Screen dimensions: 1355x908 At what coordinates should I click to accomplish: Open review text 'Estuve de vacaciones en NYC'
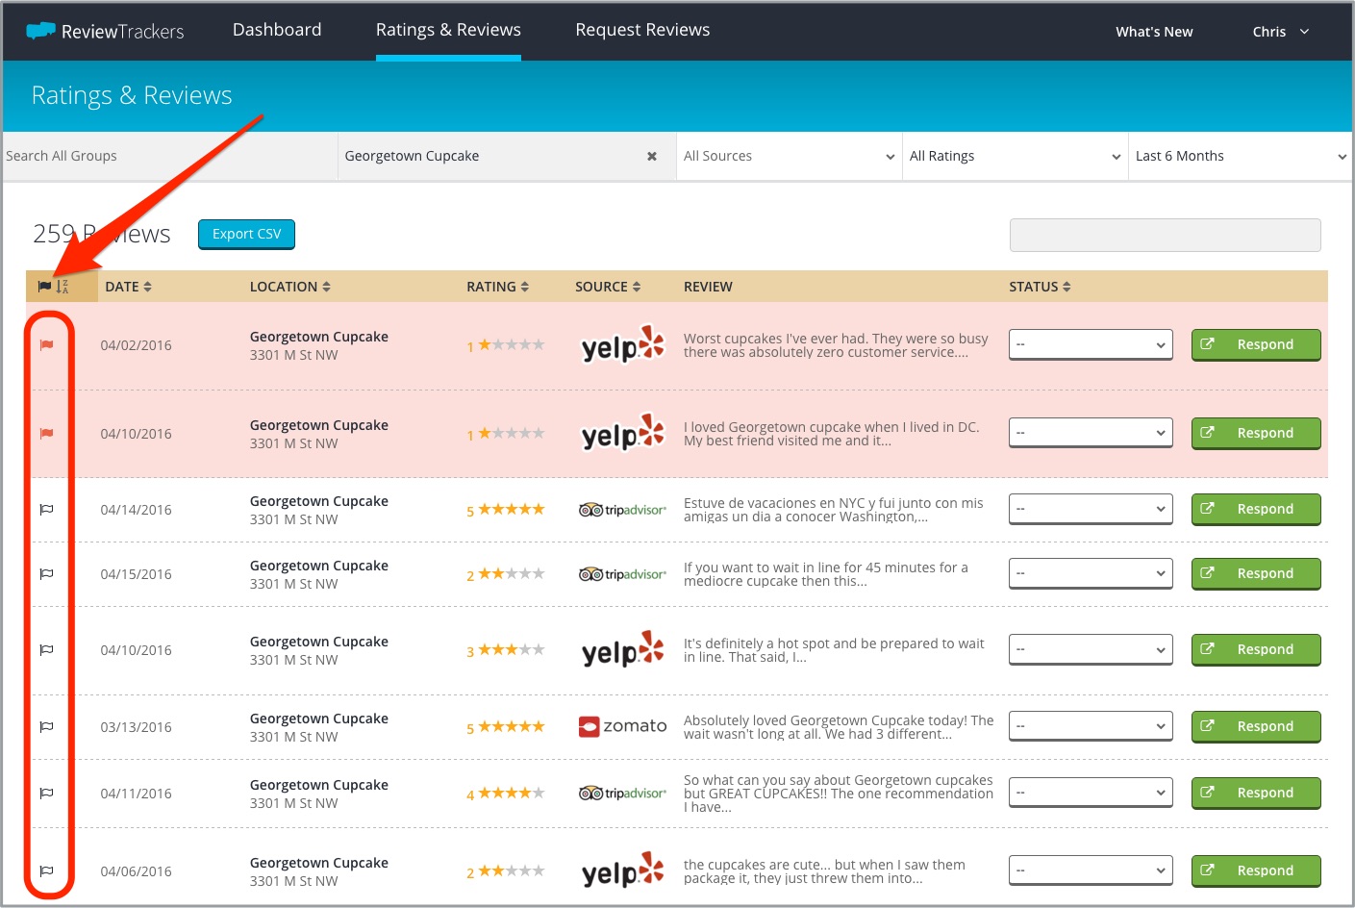click(834, 510)
